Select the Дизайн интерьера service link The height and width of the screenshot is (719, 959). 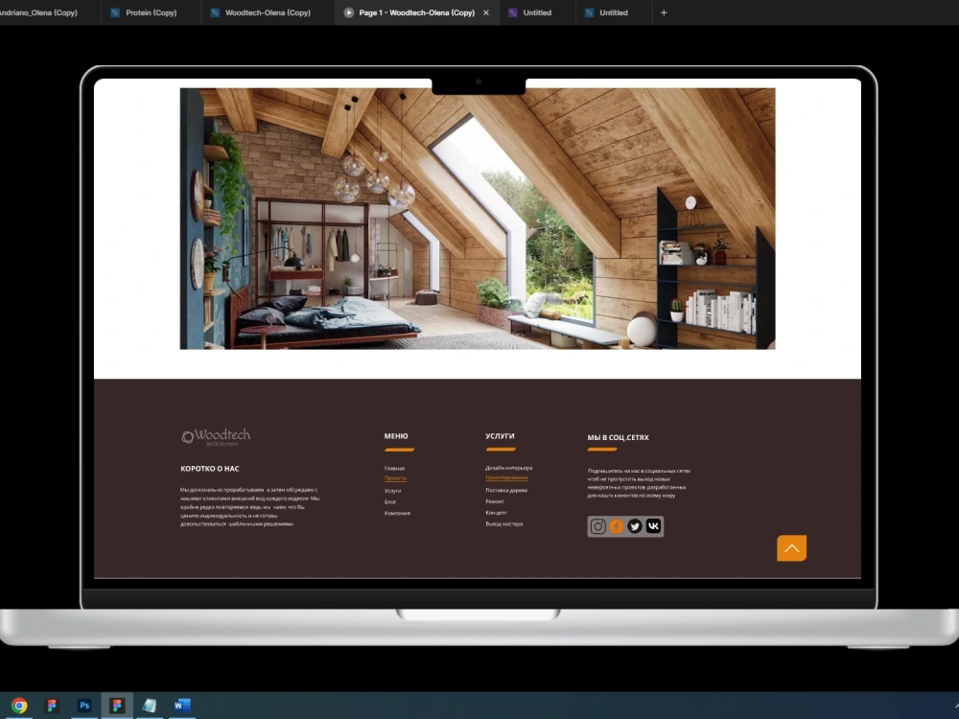tap(506, 468)
